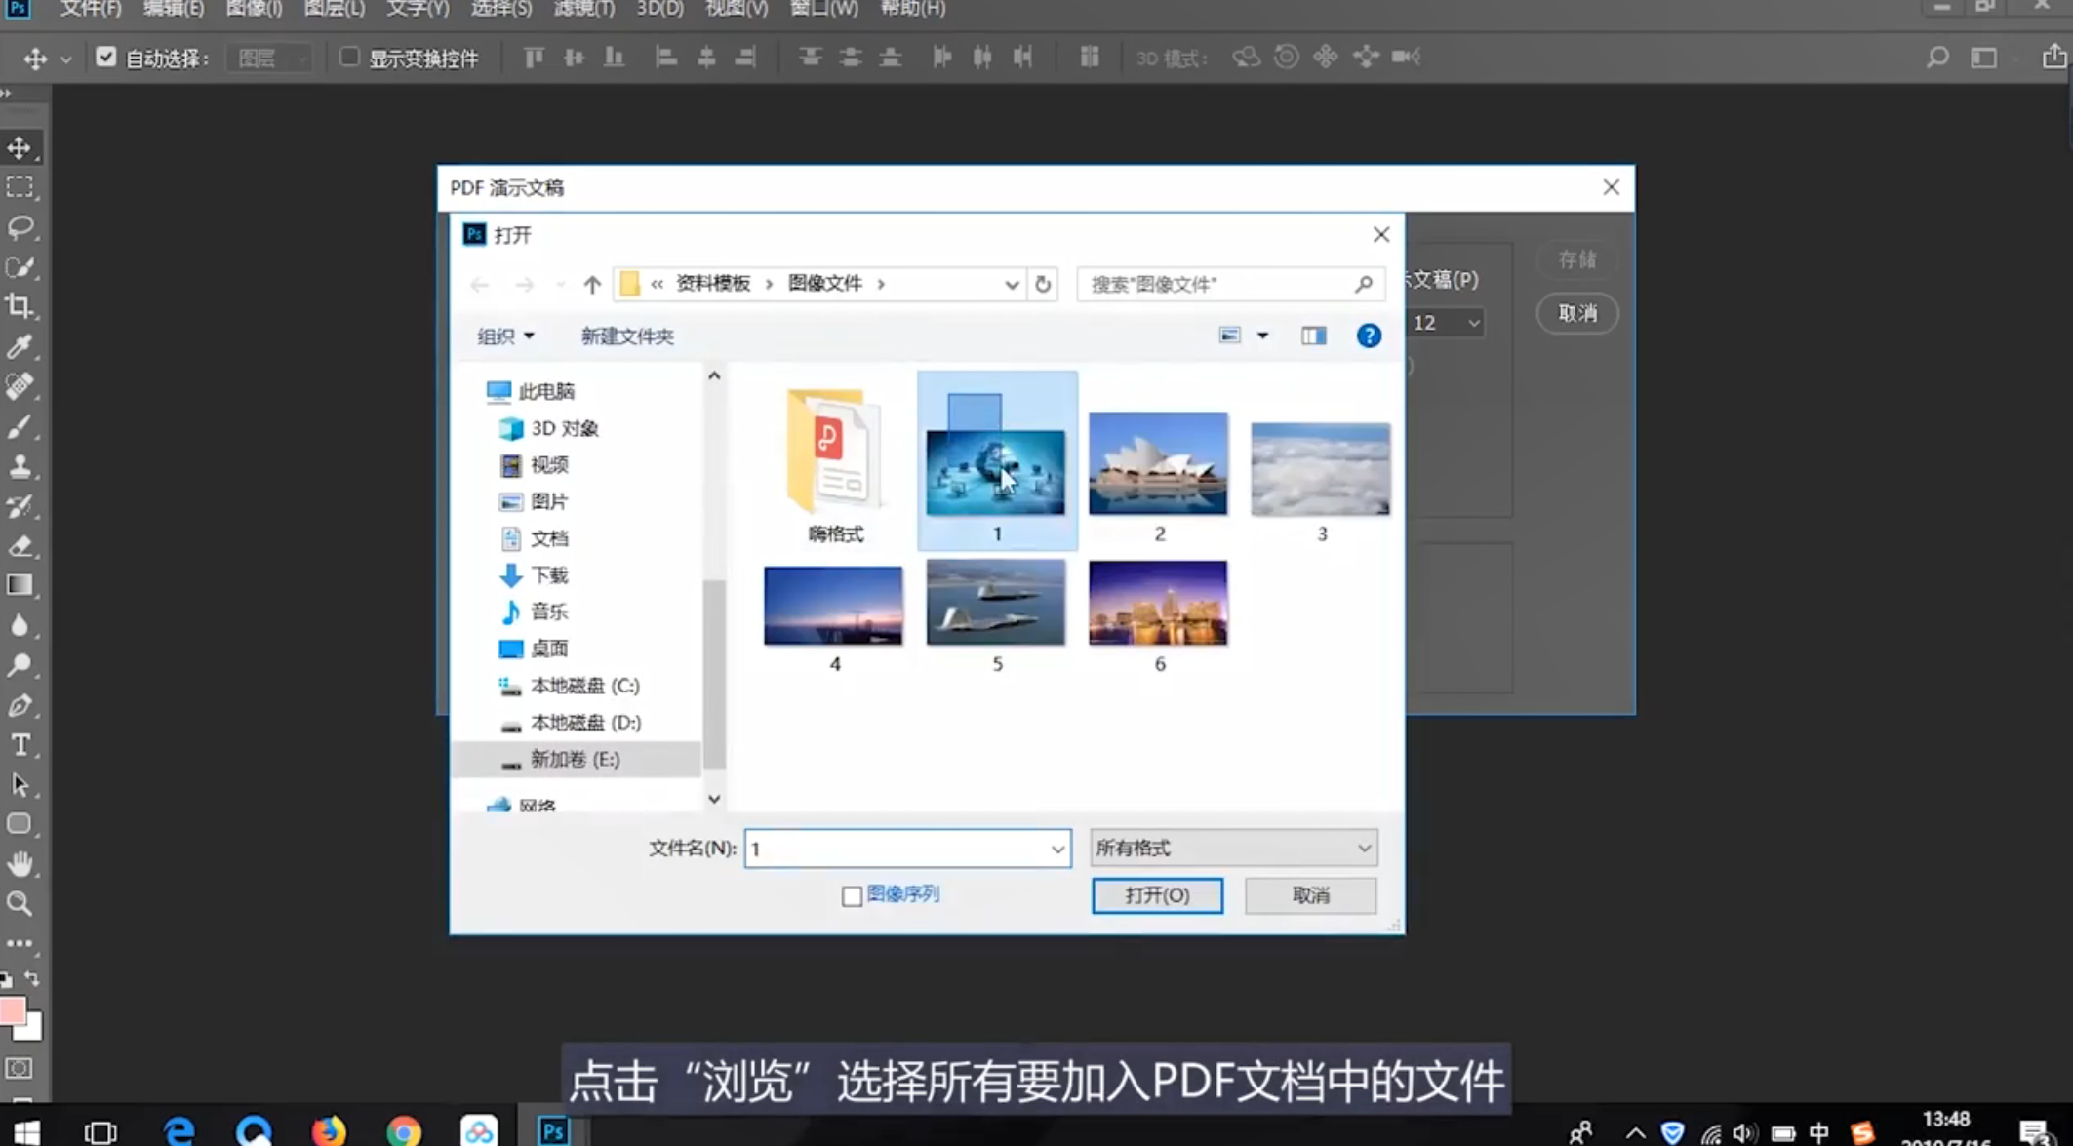The image size is (2073, 1146).
Task: Select the Brush tool
Action: [x=20, y=426]
